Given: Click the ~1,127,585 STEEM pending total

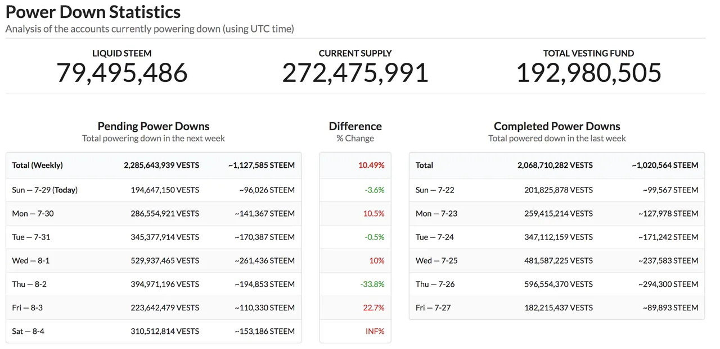Looking at the screenshot, I should coord(262,165).
